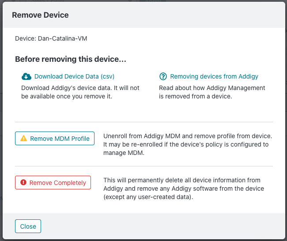Click the Remove Device dialog title
The image size is (287, 241).
(40, 15)
